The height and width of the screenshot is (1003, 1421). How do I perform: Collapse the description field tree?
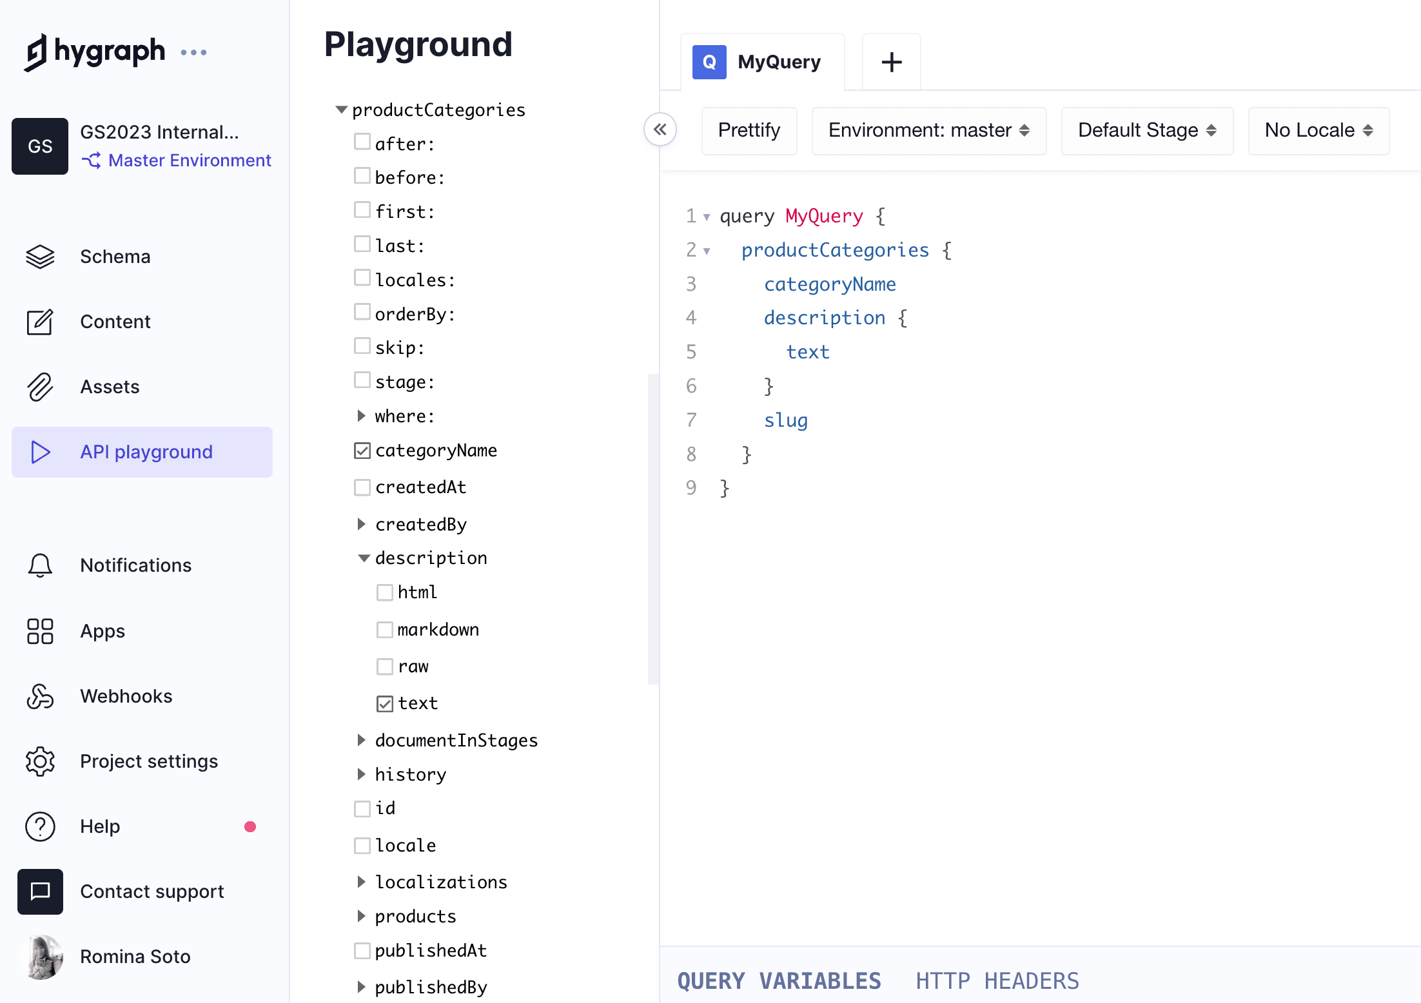pos(364,558)
